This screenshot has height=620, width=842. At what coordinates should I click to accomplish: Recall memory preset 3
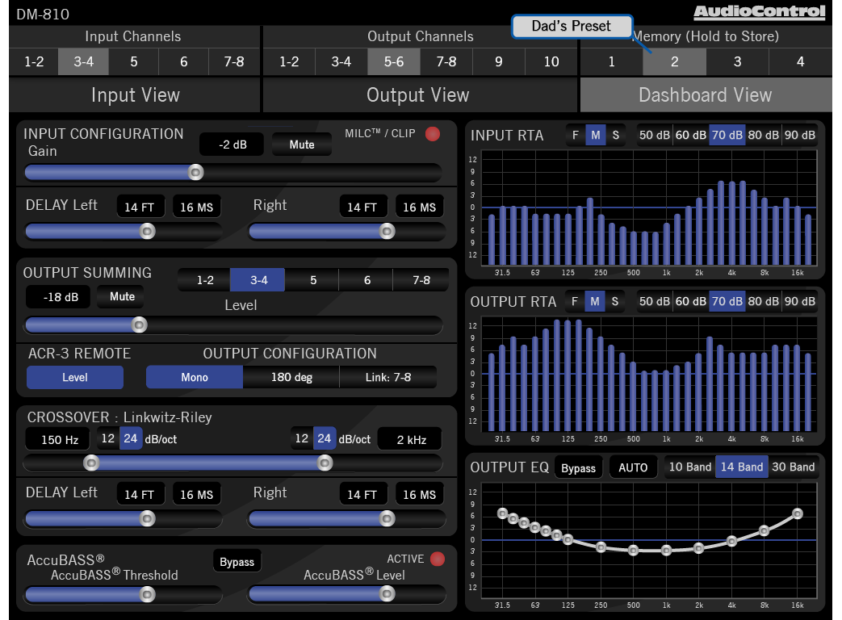pyautogui.click(x=737, y=62)
